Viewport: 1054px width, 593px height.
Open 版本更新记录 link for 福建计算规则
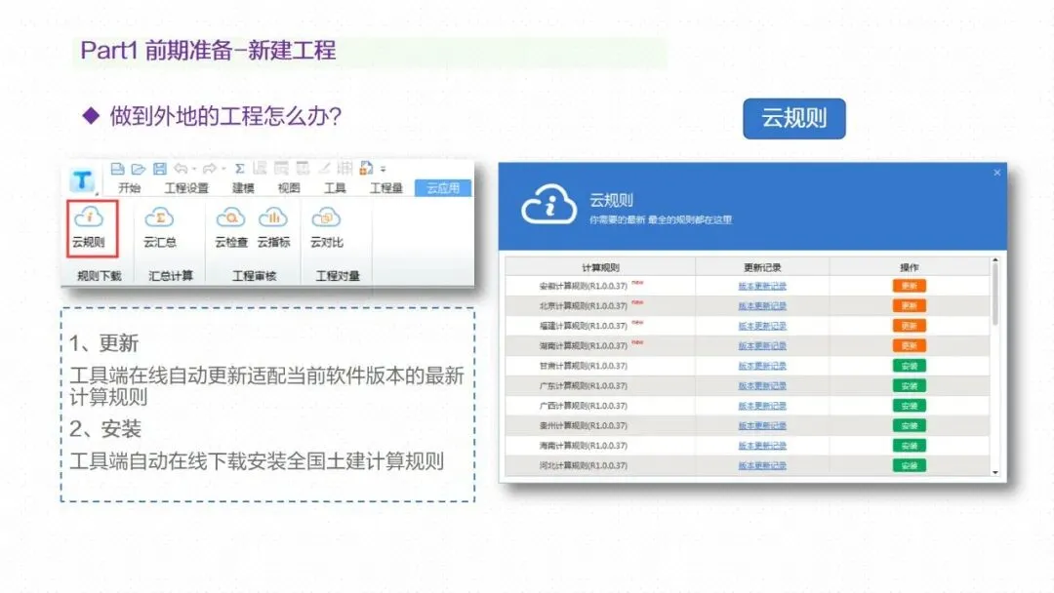coord(762,327)
